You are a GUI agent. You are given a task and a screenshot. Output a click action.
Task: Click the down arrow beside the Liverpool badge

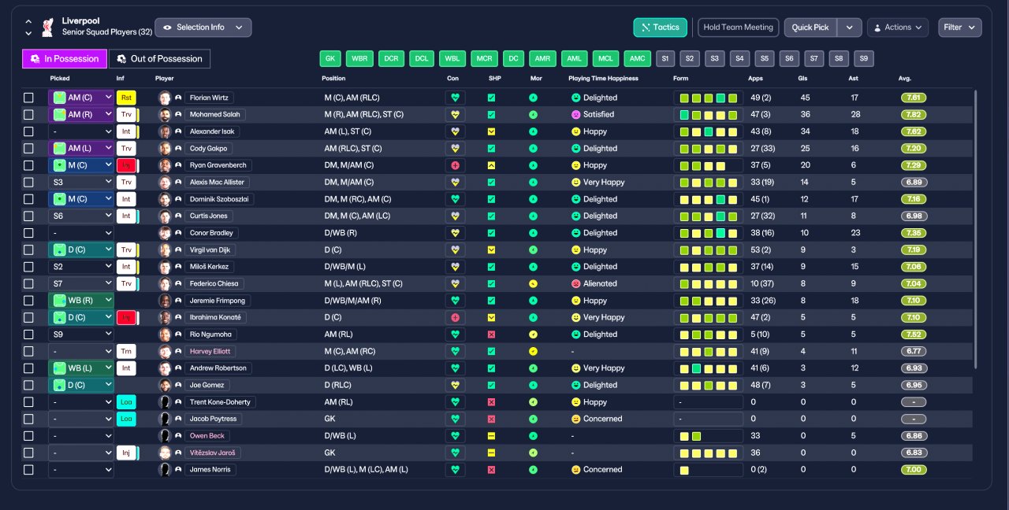coord(29,33)
